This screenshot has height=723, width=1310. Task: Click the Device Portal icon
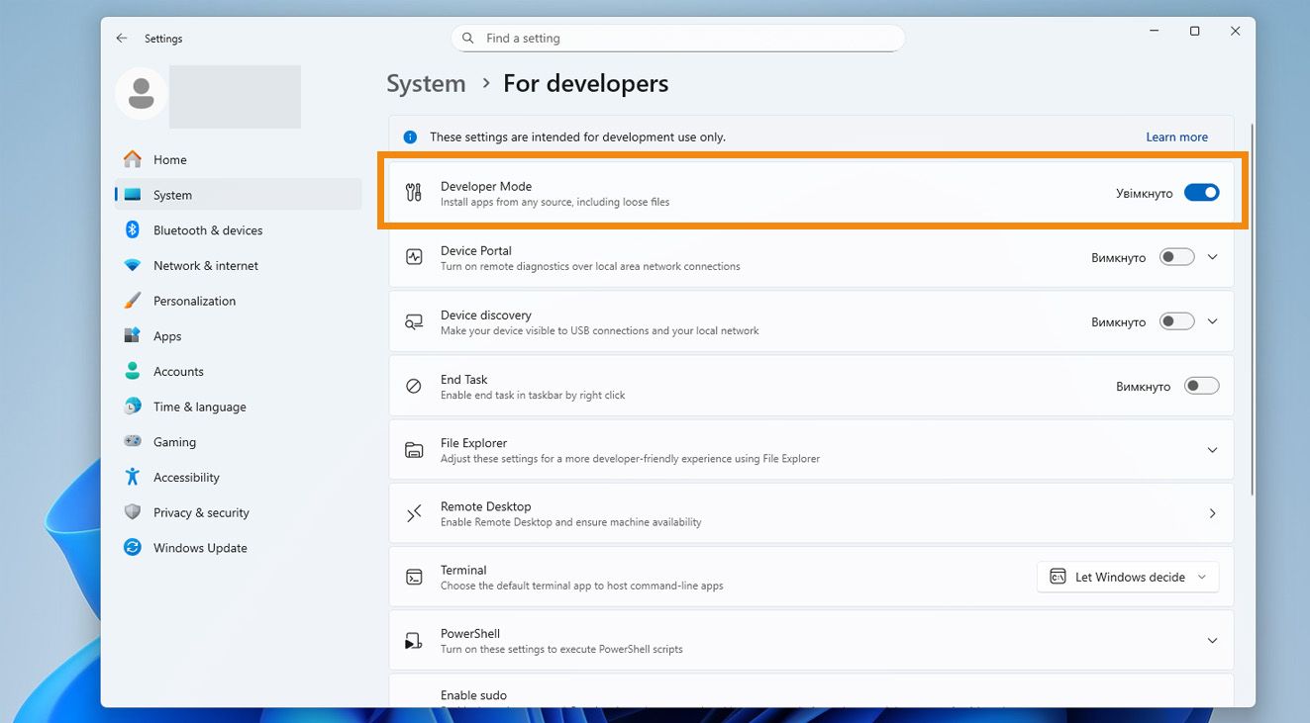[414, 257]
